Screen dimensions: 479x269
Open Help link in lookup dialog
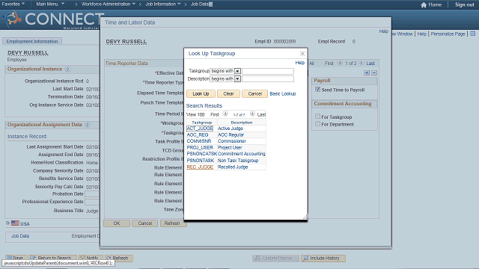(299, 63)
